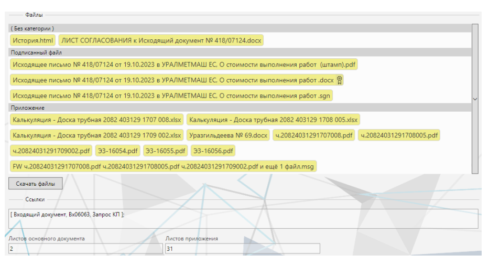Screen dimensions: 489x265
Task: Open the Исходящее письмо .docx file
Action: point(172,80)
